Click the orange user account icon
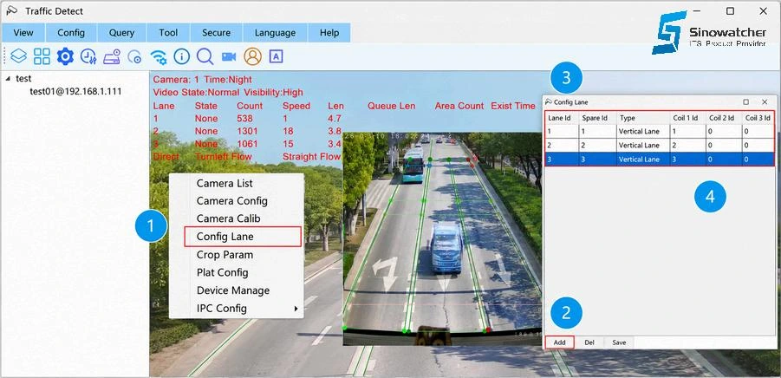This screenshot has height=378, width=781. pos(252,56)
